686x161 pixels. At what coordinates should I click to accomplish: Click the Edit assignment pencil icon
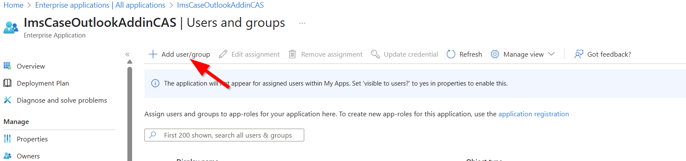coord(223,54)
